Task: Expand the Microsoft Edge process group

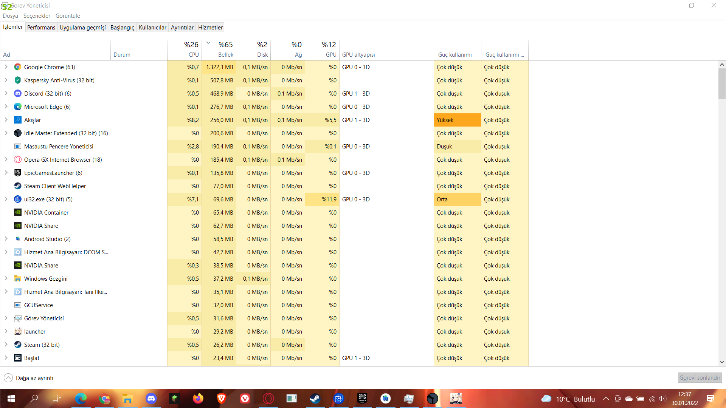Action: click(x=6, y=107)
